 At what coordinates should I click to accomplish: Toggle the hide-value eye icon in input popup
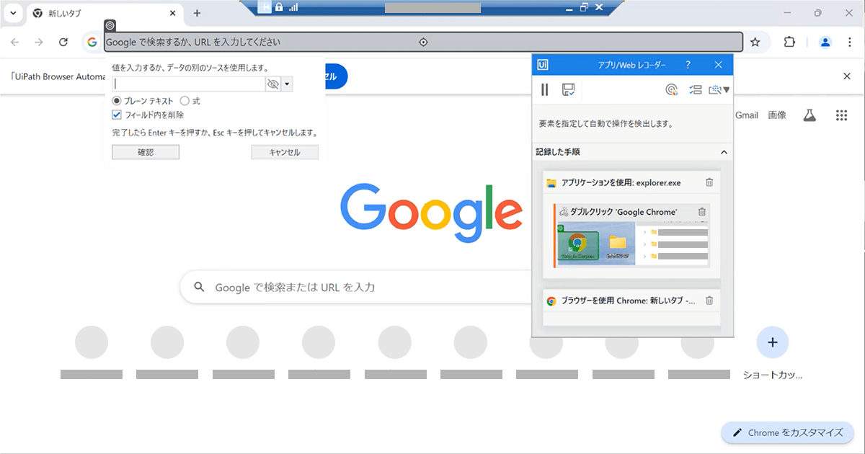272,84
